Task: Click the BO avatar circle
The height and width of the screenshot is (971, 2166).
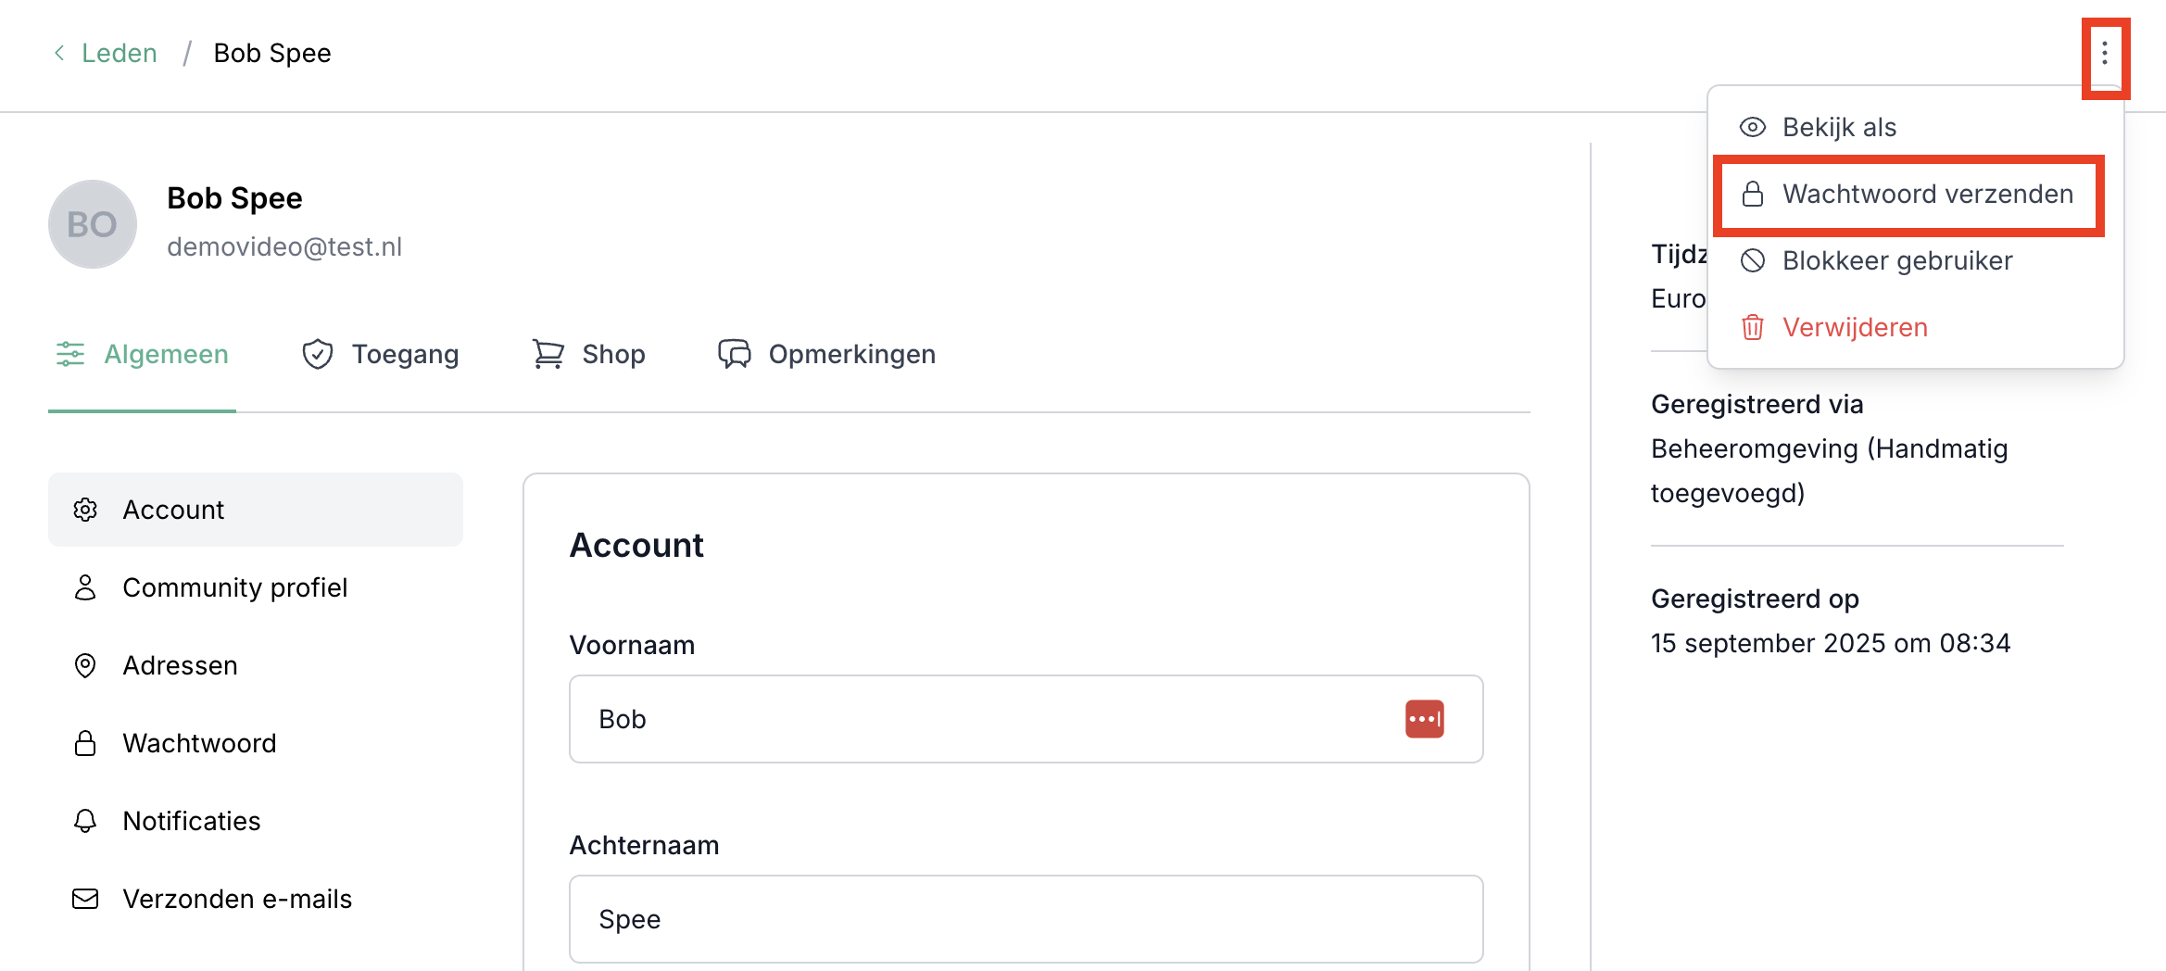Action: click(x=93, y=224)
